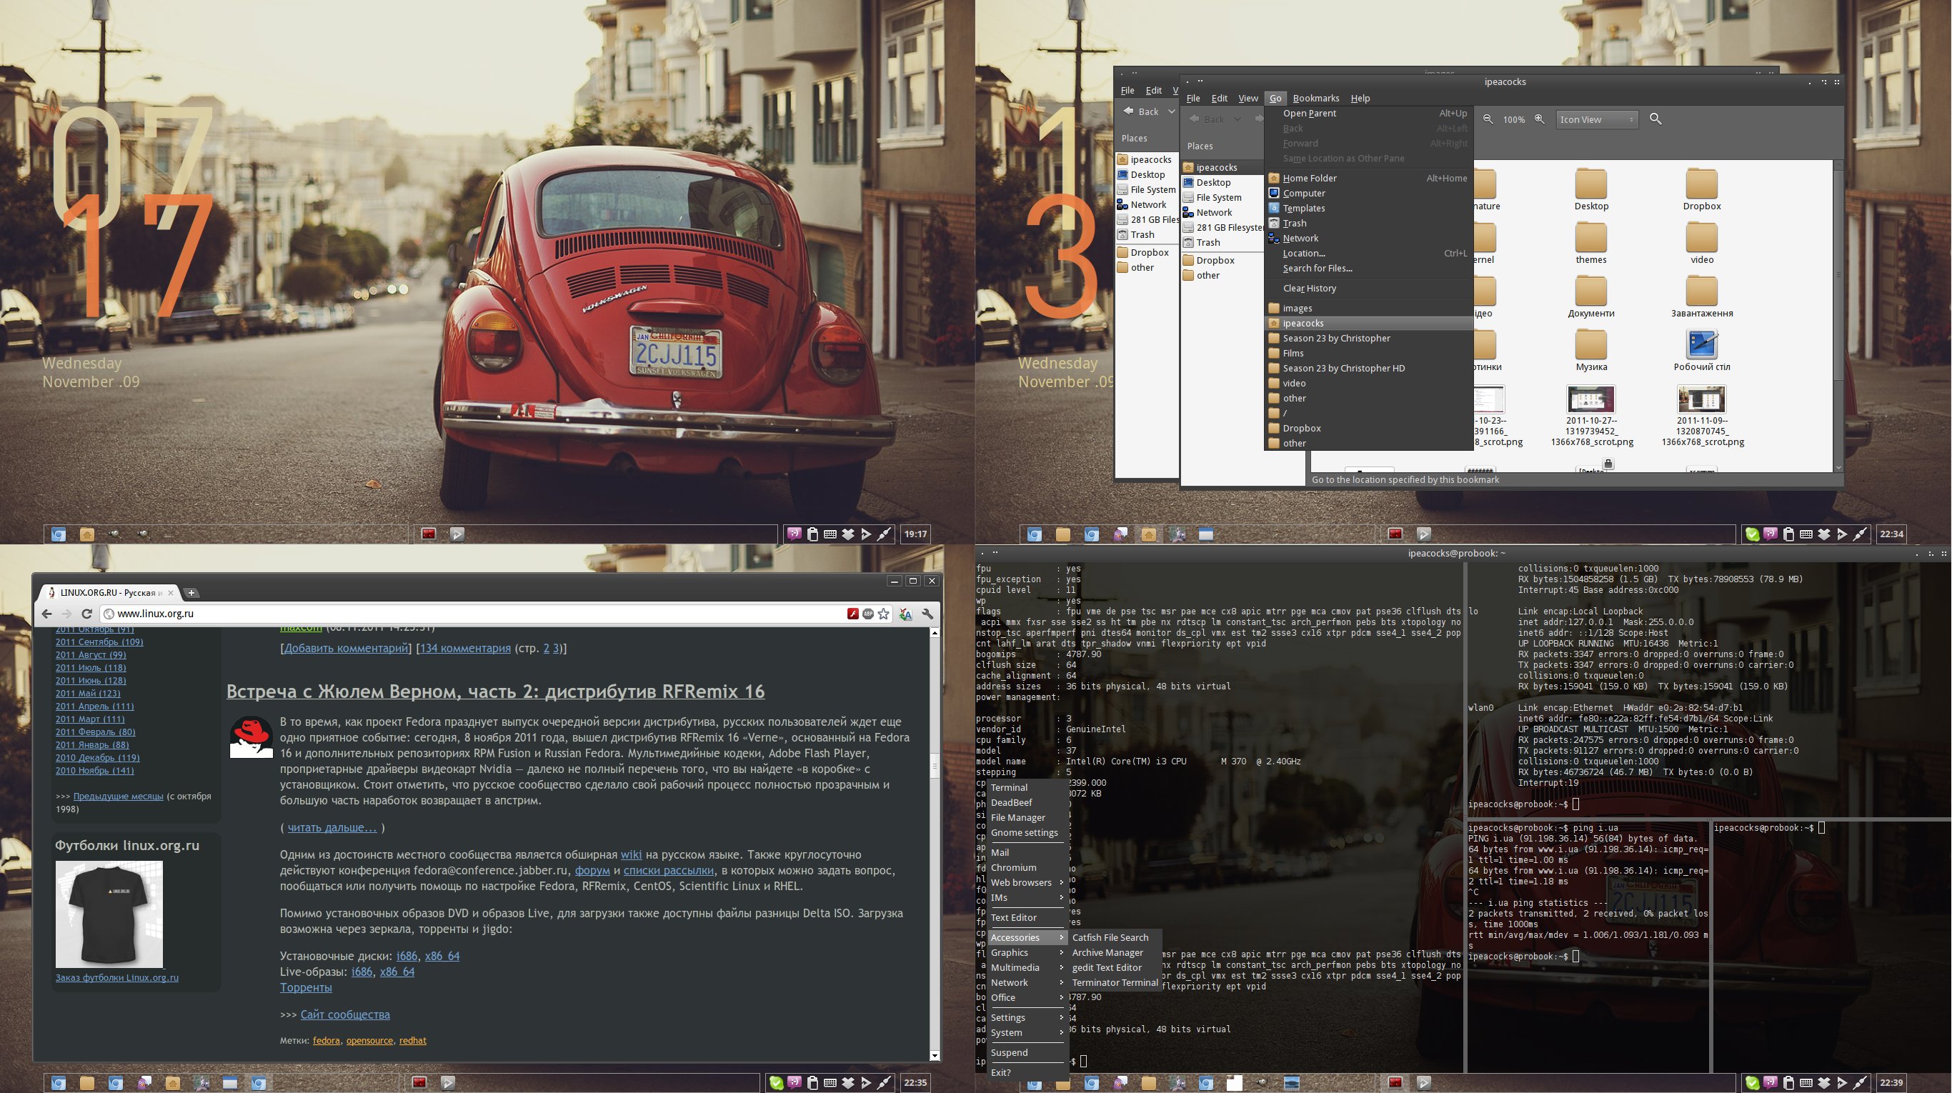Open the 134 комментария link
1952x1093 pixels.
[x=465, y=649]
